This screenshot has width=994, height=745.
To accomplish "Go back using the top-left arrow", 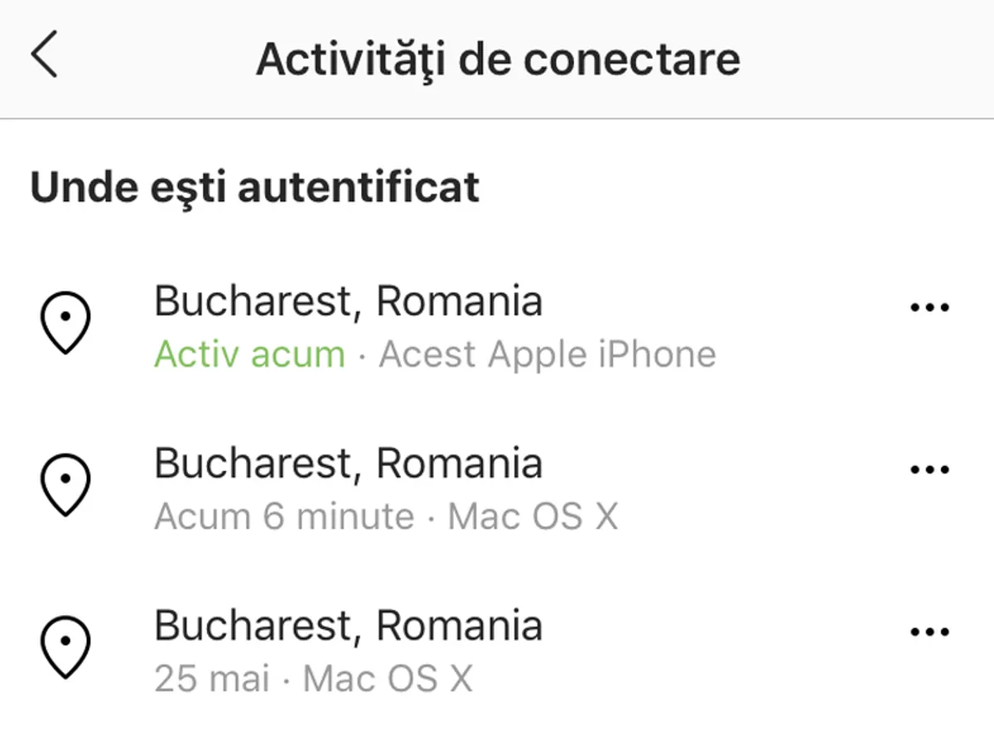I will point(45,57).
